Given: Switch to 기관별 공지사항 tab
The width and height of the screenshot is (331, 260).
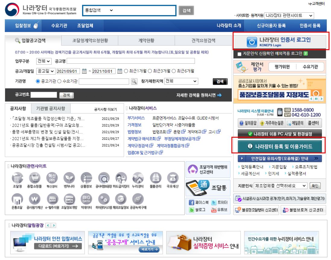Looking at the screenshot, I should (x=51, y=109).
